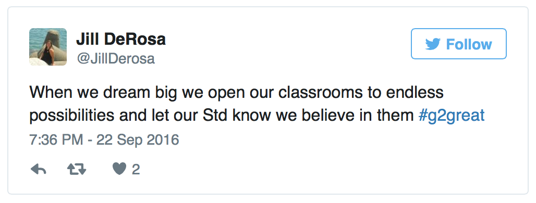
Task: Click the tweet text about dreaming big
Action: click(257, 104)
